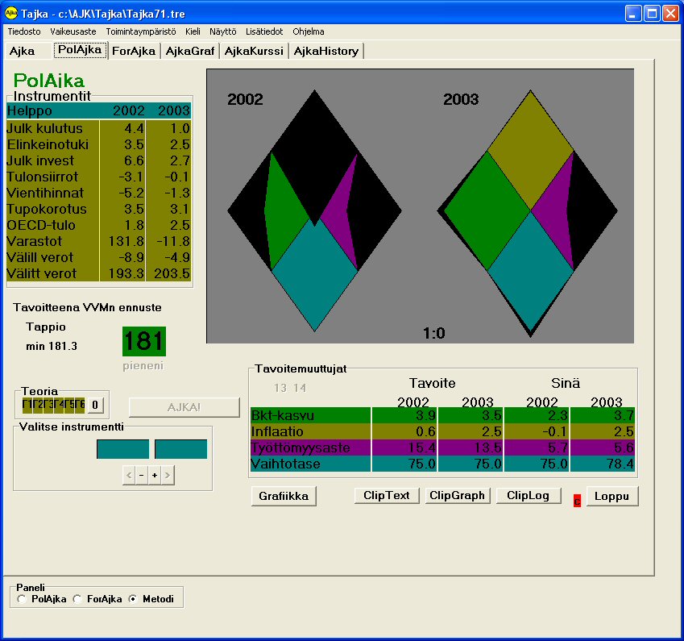Switch panel to ForAjka option

click(76, 597)
